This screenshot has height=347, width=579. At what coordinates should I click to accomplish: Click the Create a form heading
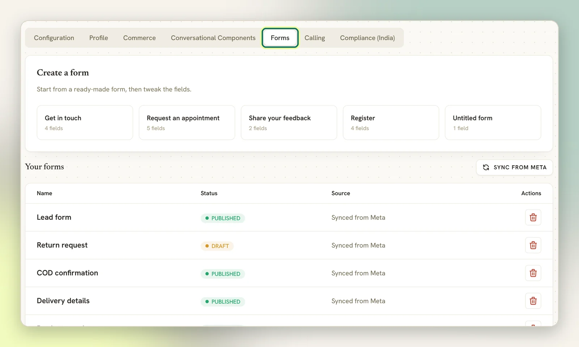coord(63,73)
